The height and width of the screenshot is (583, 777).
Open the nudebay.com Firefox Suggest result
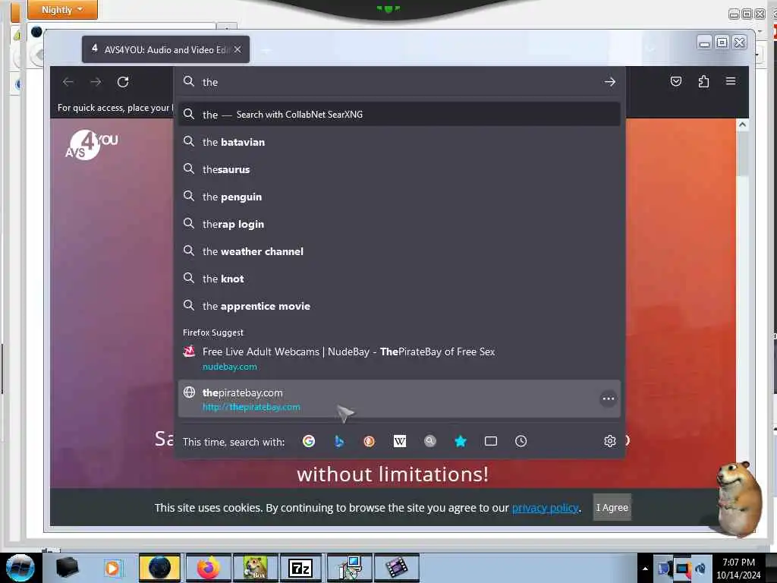pos(399,359)
